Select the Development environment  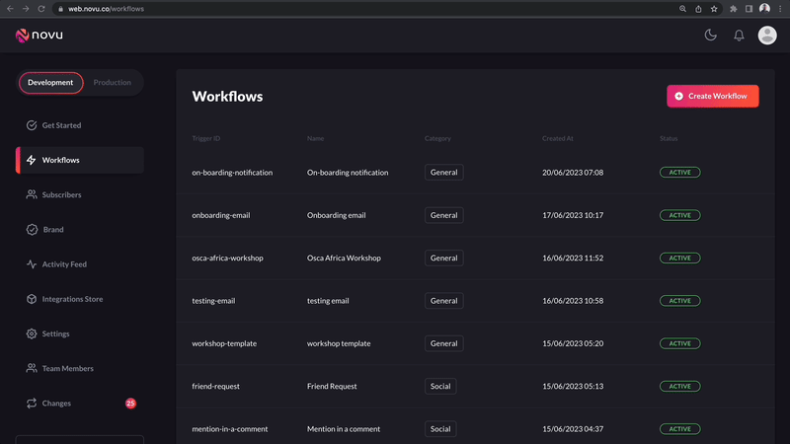click(x=50, y=83)
